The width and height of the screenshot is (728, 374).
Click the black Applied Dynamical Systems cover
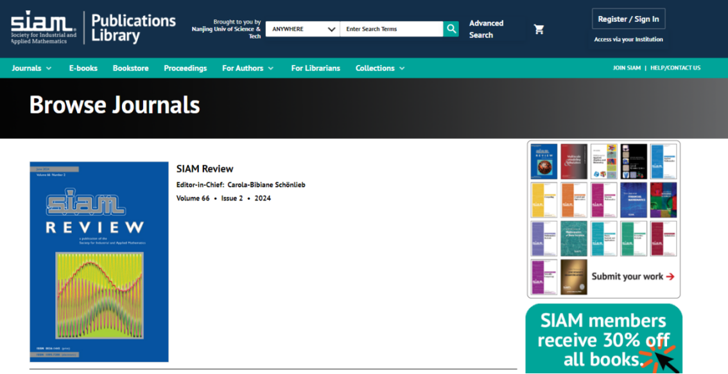click(634, 161)
